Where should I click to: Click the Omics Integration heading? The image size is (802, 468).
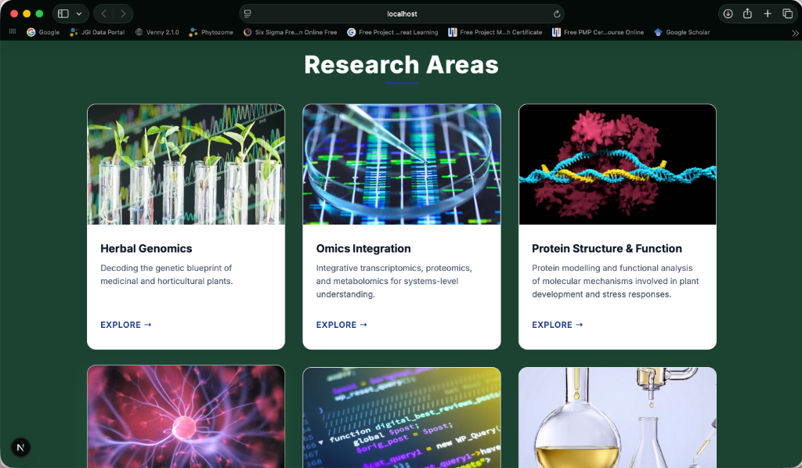tap(363, 248)
